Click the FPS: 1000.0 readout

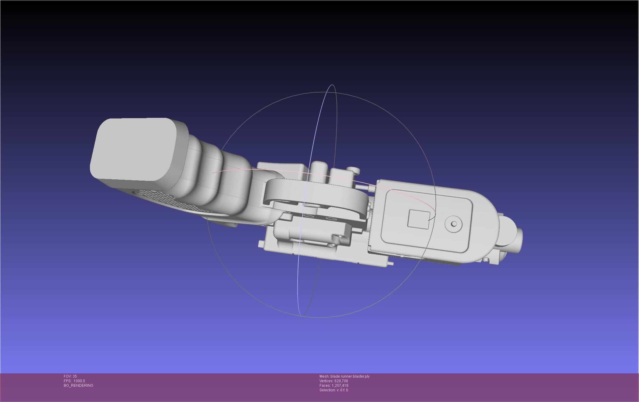pos(74,381)
